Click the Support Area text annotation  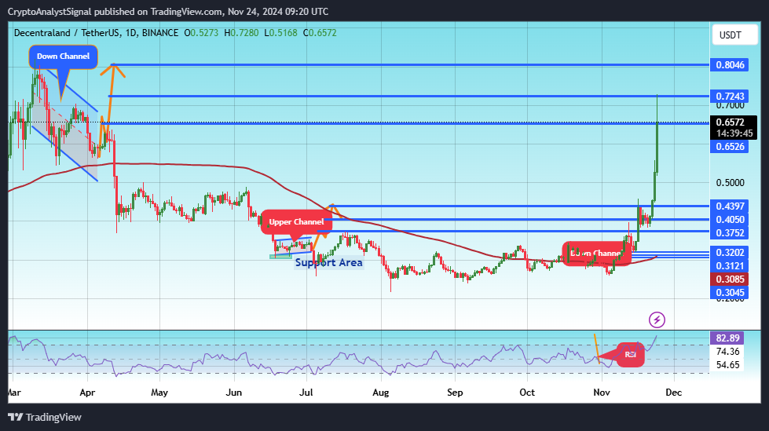coord(328,263)
